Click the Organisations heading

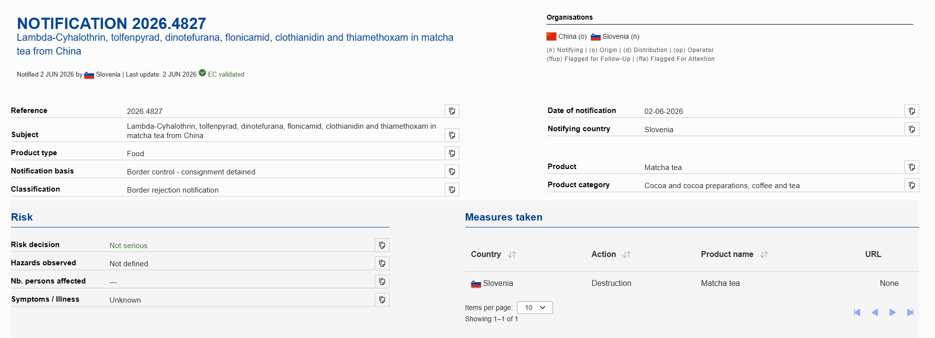tap(570, 17)
